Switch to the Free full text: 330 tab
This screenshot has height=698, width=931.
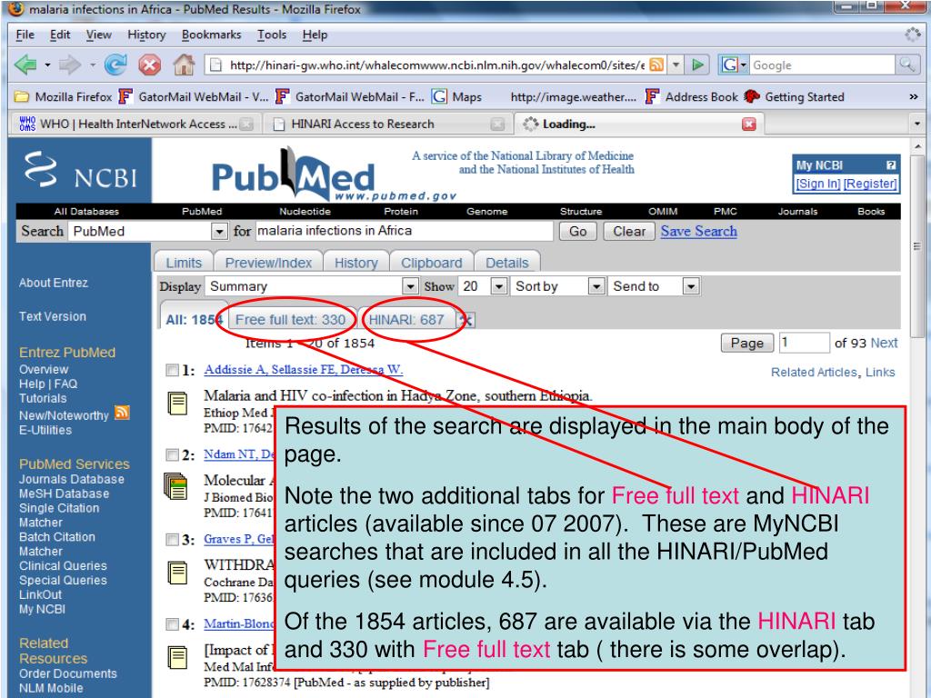tap(290, 320)
